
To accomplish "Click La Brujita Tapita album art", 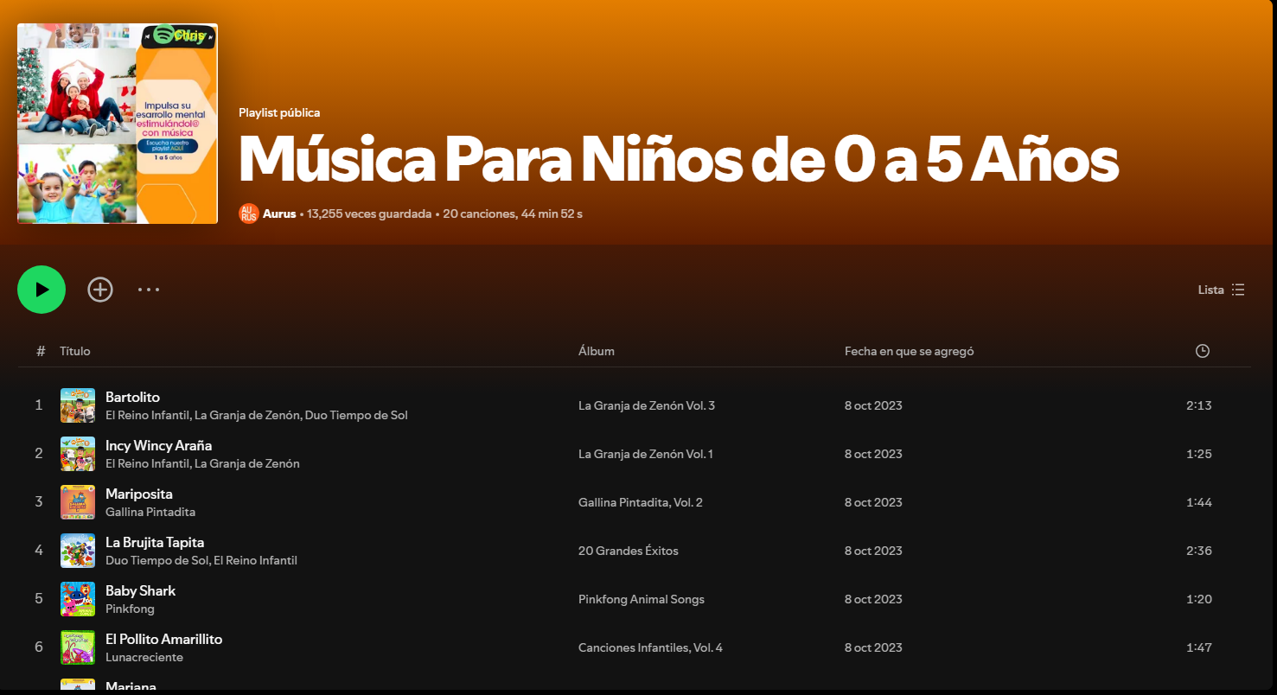I will 78,551.
